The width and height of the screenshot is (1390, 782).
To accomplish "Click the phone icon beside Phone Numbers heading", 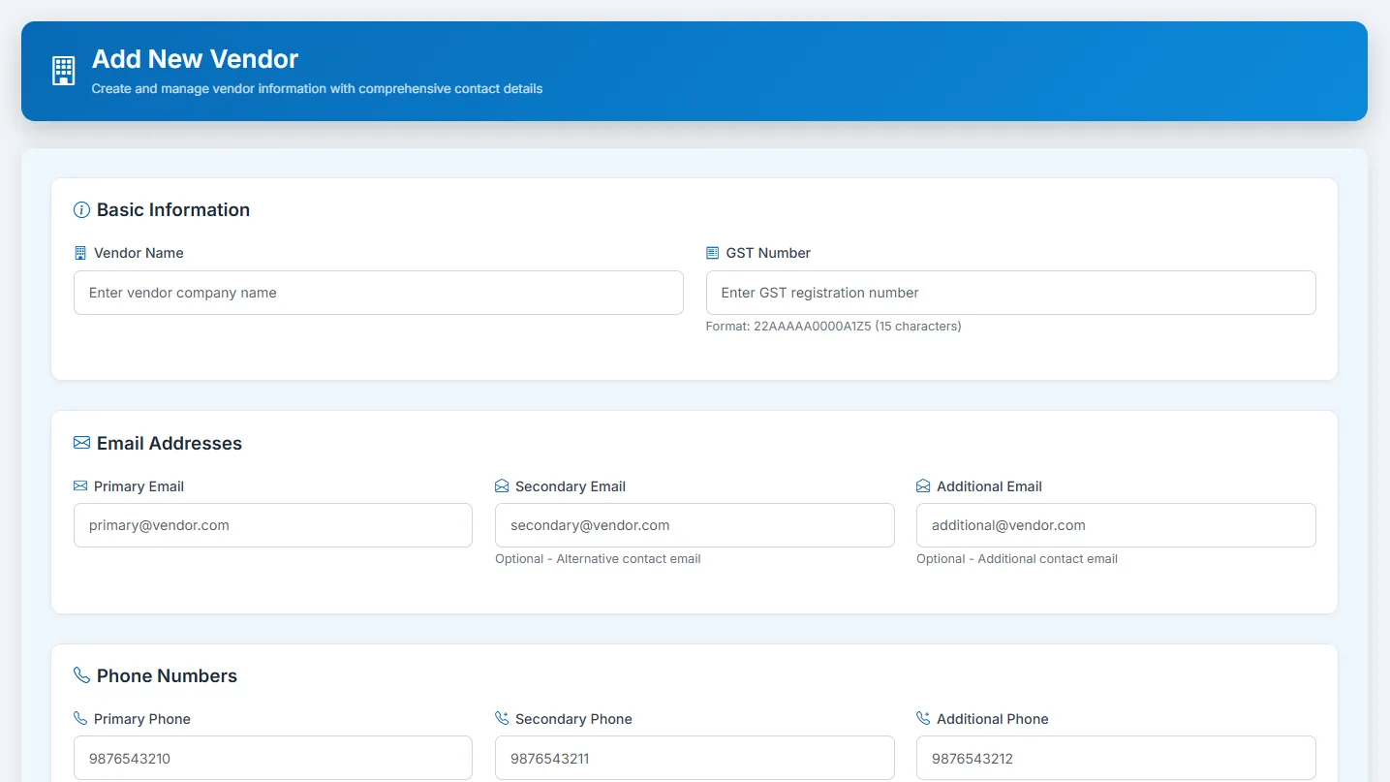I will [81, 675].
